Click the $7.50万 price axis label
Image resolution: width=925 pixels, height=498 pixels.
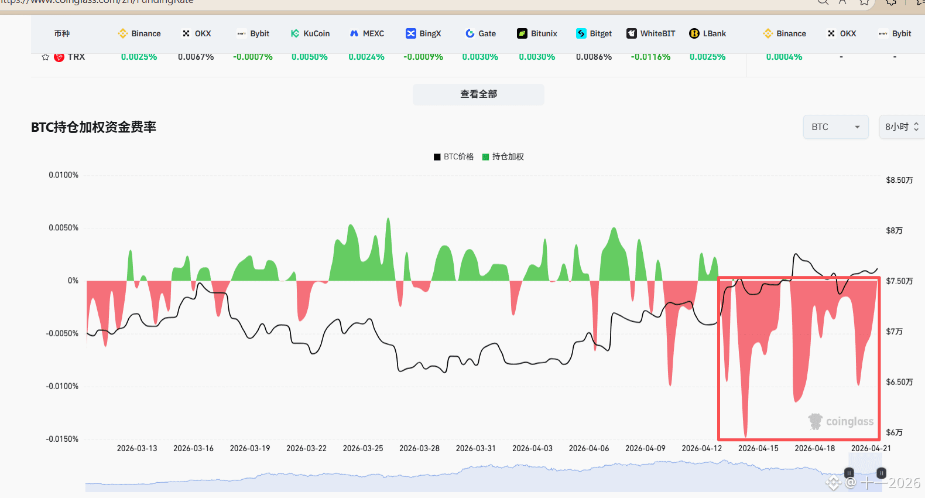(899, 281)
